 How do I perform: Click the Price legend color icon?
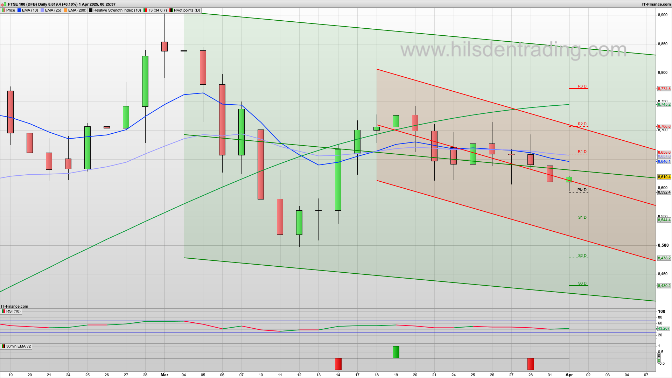(x=3, y=10)
